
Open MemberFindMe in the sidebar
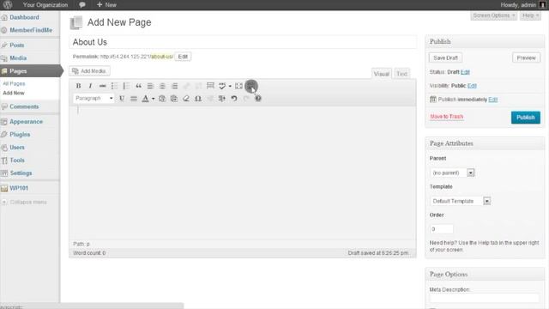pos(31,30)
